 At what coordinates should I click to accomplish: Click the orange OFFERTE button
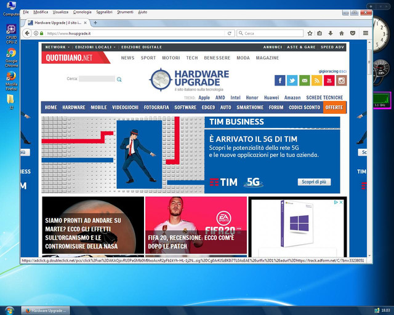tap(334, 107)
